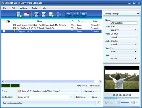Click the Preferences button
Screen dimensions: 142x108
pos(94,86)
